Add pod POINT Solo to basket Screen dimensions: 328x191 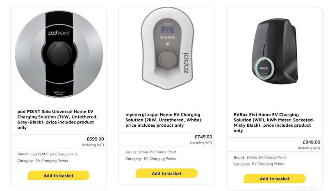(x=58, y=175)
